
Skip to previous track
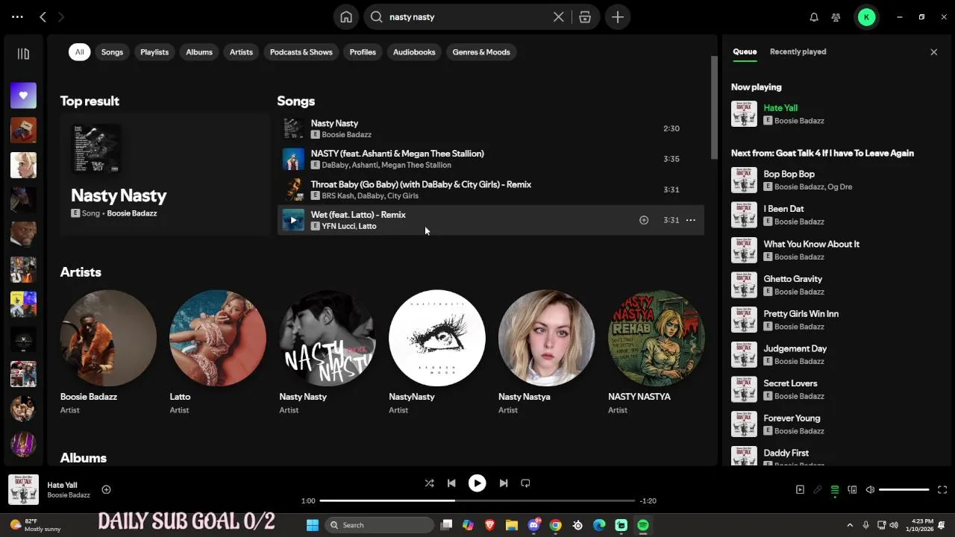click(451, 483)
